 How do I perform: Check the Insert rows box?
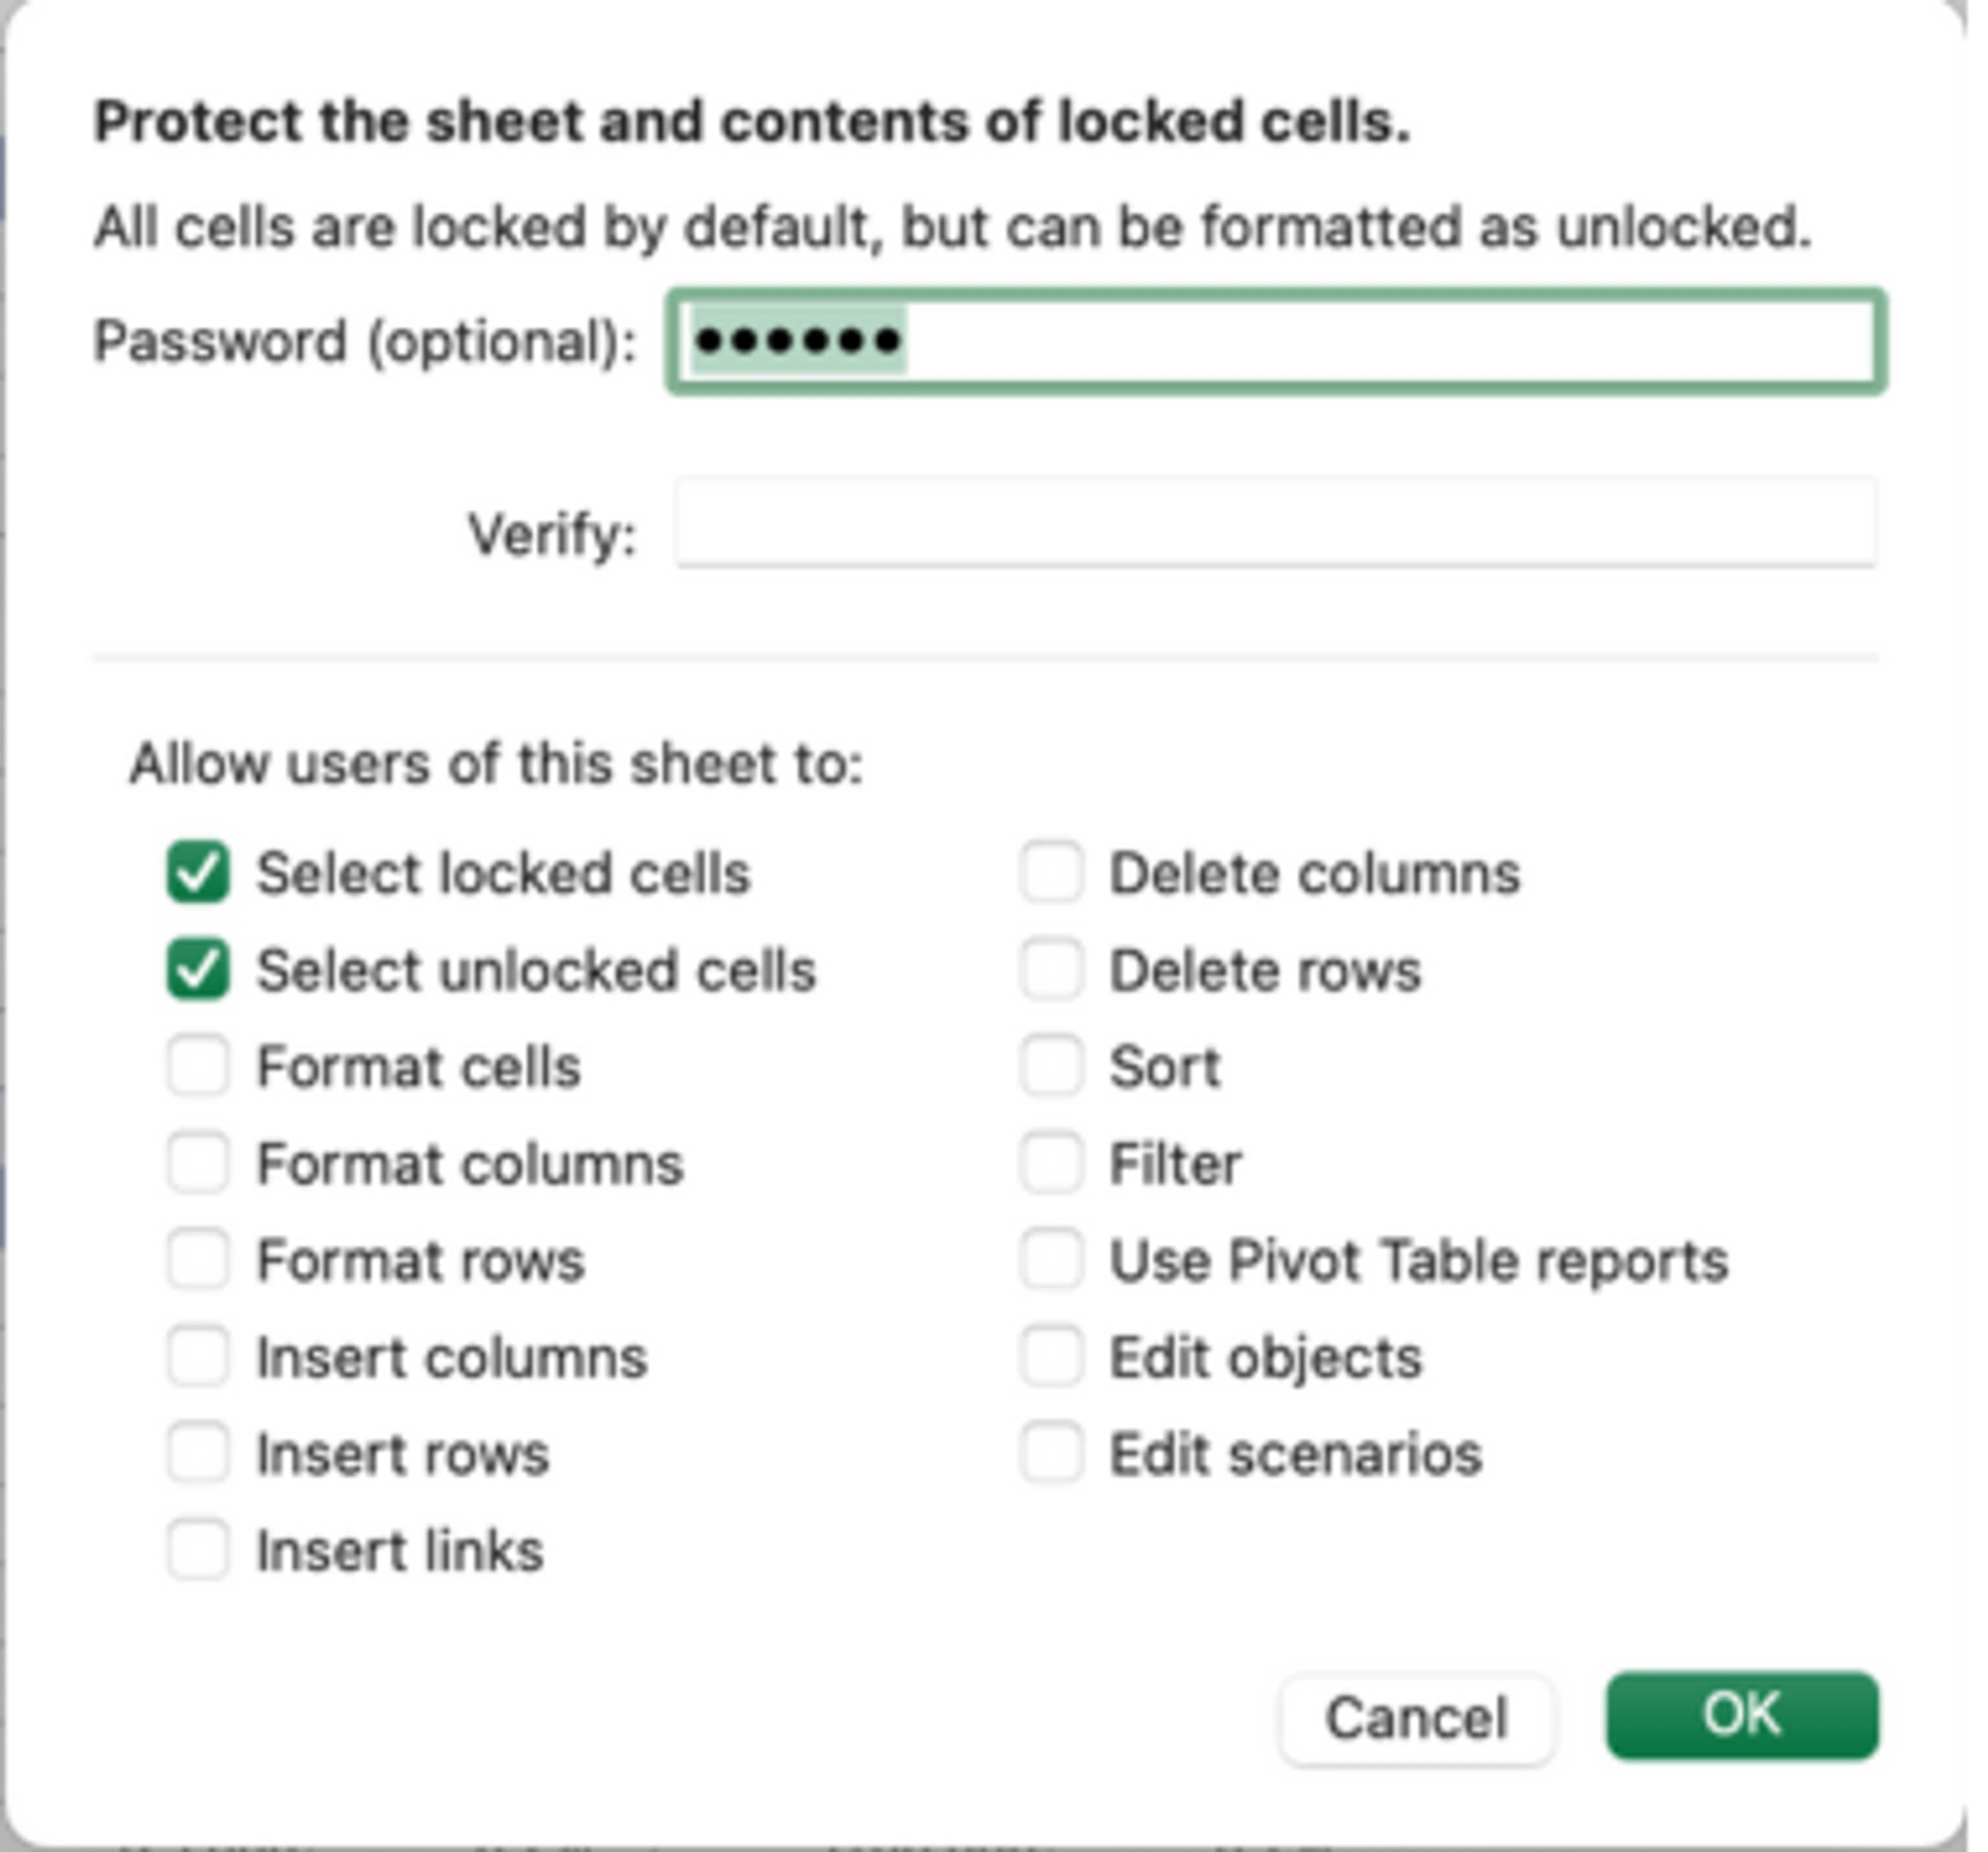click(198, 1453)
